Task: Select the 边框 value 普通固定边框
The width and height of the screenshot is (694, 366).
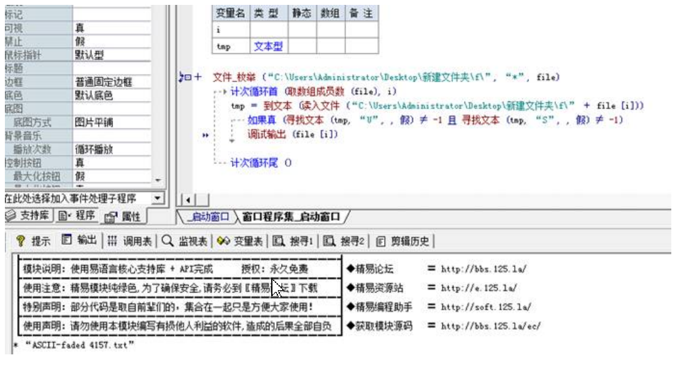Action: point(112,81)
